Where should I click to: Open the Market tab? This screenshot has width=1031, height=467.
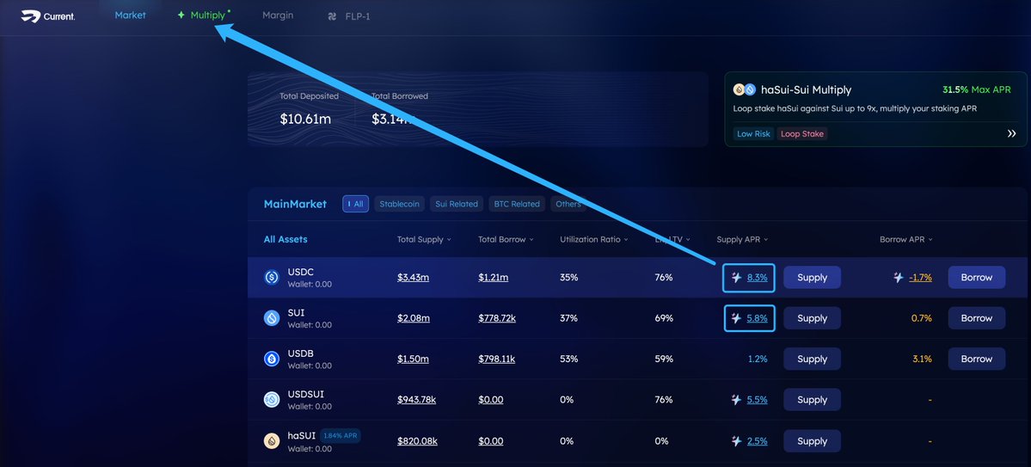coord(130,15)
